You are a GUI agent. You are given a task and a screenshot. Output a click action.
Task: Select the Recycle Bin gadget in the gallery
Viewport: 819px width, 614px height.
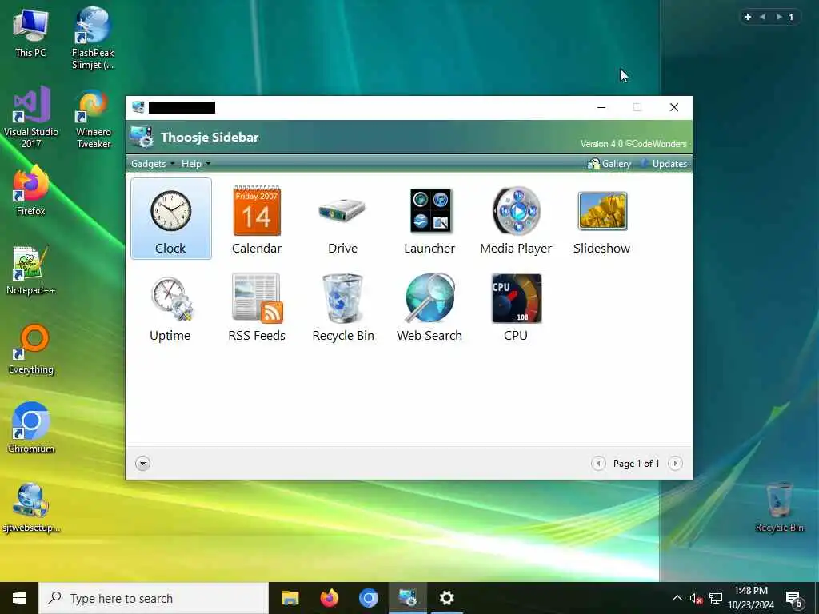tap(342, 306)
